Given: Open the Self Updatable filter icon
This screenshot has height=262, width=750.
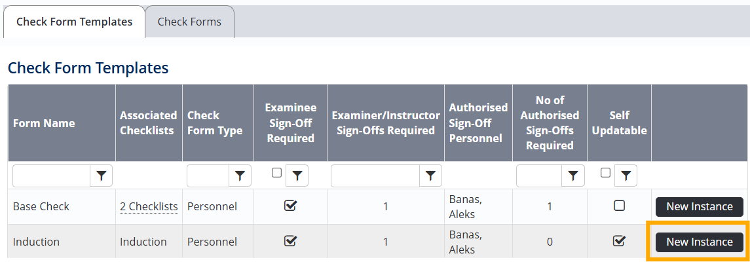Looking at the screenshot, I should 626,176.
